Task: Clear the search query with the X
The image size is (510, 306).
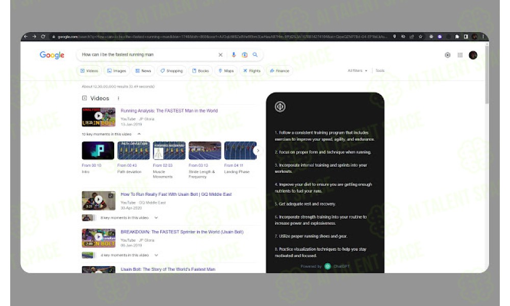Action: click(220, 55)
